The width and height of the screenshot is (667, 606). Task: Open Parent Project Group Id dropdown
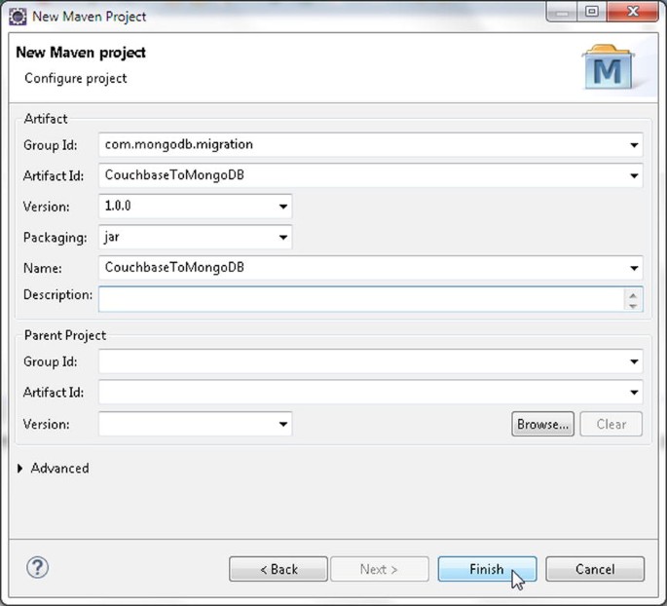(634, 362)
